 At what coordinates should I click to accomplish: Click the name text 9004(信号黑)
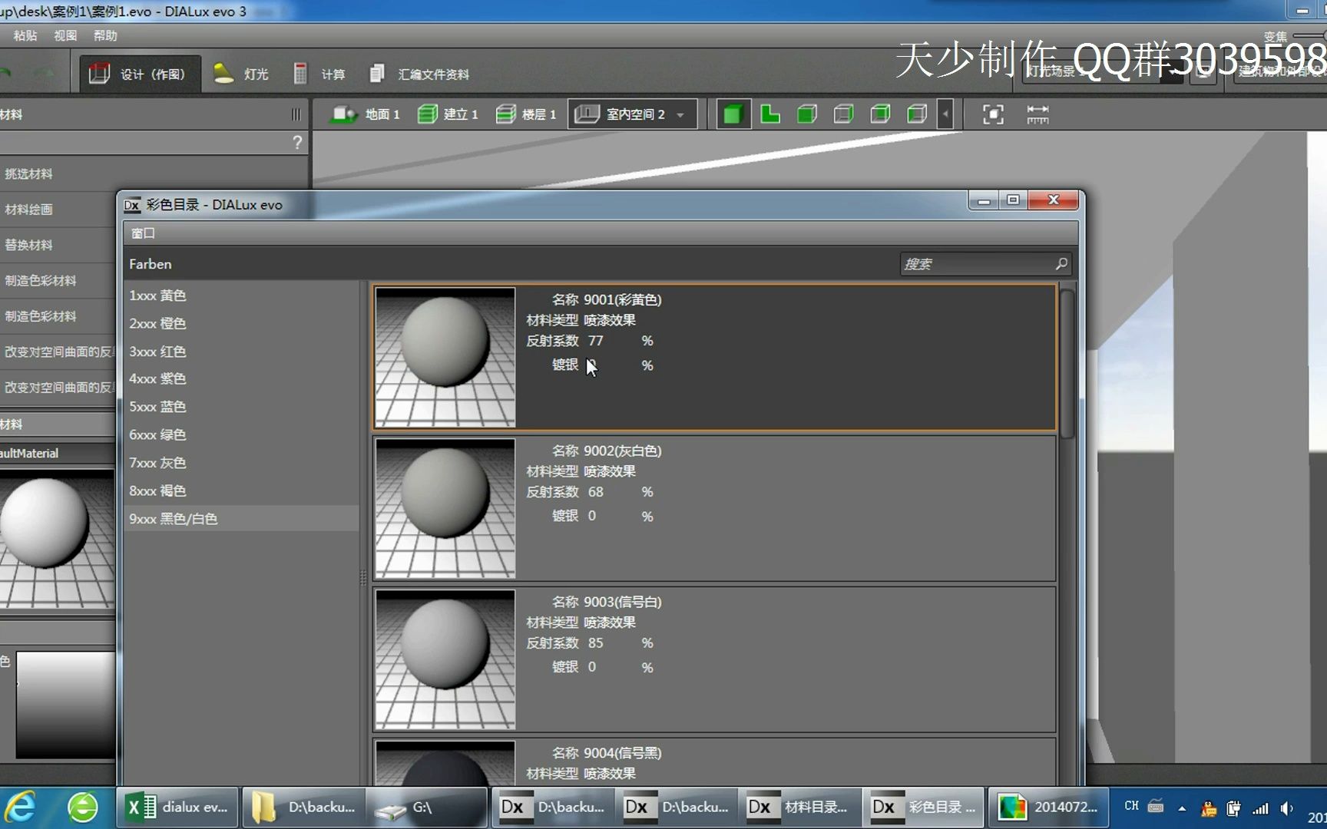(x=622, y=753)
